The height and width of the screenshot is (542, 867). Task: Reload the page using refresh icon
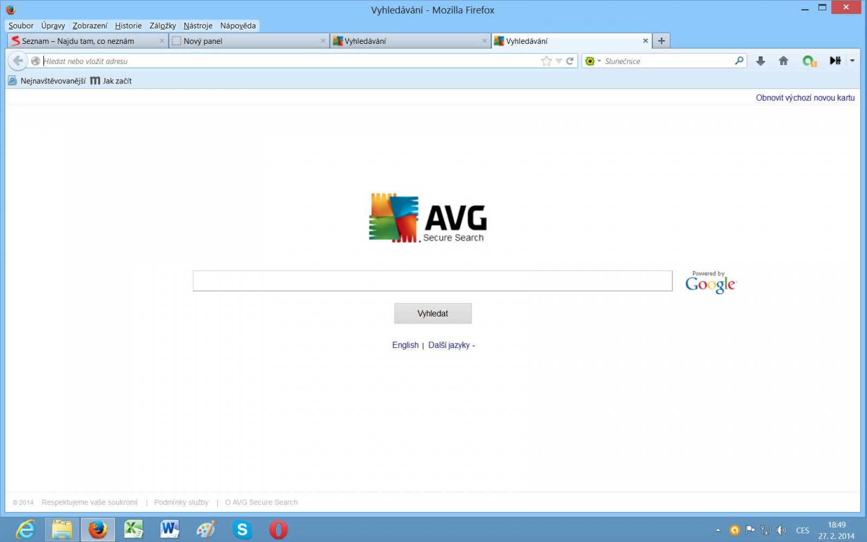pos(570,61)
